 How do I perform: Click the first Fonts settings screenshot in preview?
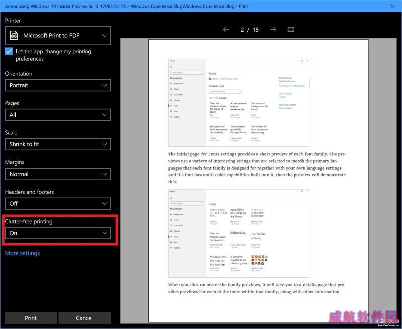point(239,103)
